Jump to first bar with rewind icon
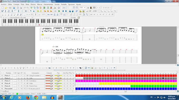The image size is (179, 100). pos(63,11)
